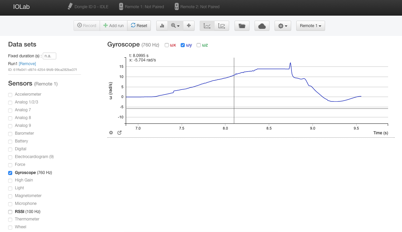Check the Analog 7 sensor

point(10,110)
